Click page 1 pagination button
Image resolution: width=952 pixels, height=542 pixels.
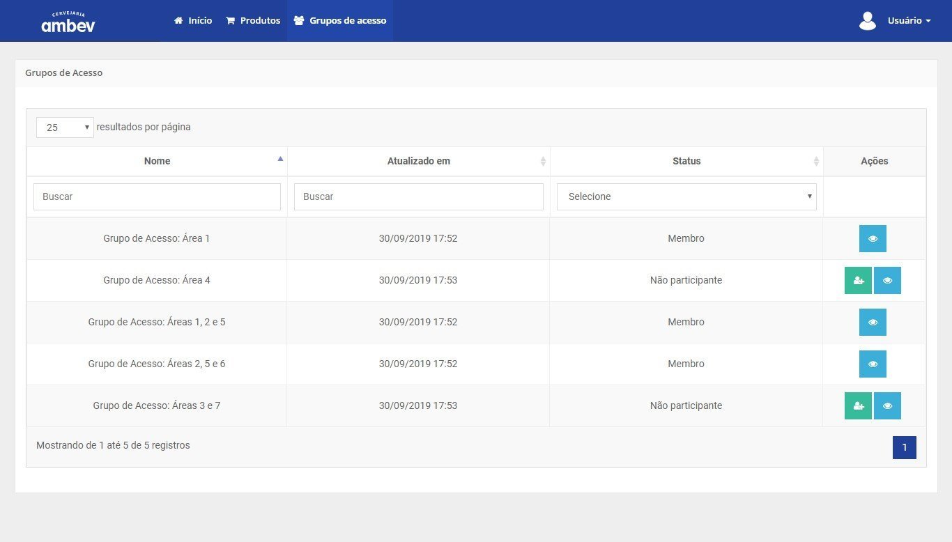(x=904, y=447)
